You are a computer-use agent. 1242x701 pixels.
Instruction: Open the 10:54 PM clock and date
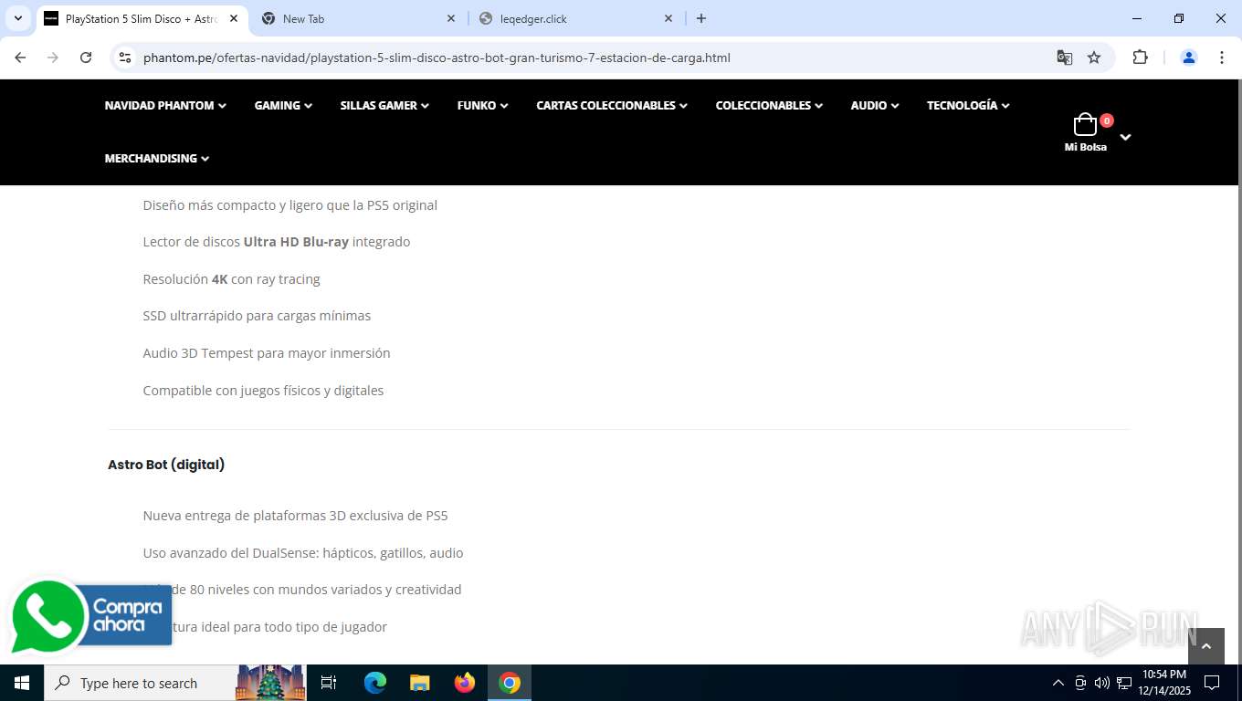point(1163,683)
